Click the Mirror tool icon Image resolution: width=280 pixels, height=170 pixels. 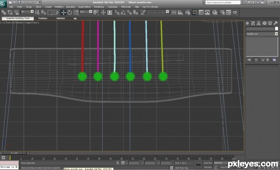point(174,13)
